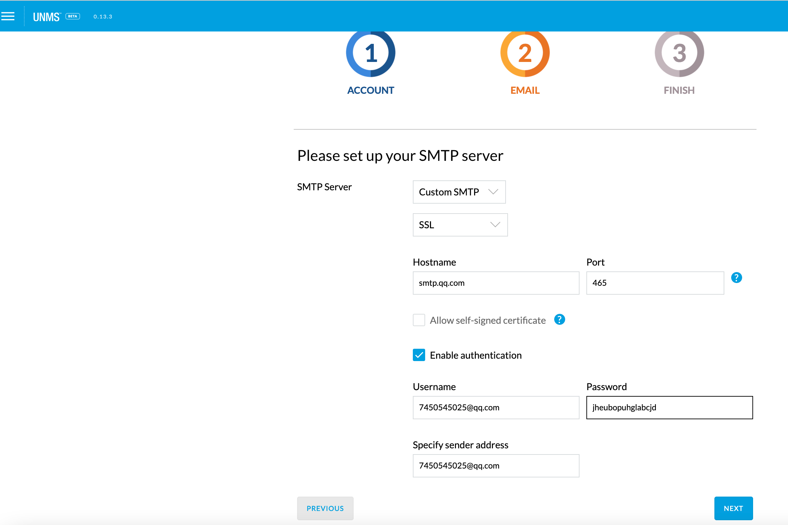
Task: Click the step 2 Email circle
Action: [x=525, y=53]
